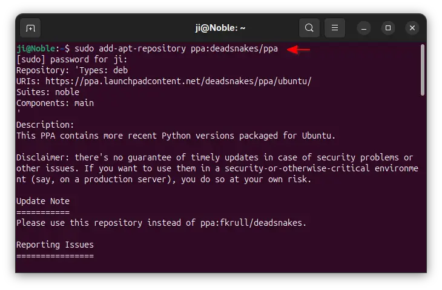The image size is (442, 290).
Task: Click the sudo password prompt line
Action: point(72,59)
